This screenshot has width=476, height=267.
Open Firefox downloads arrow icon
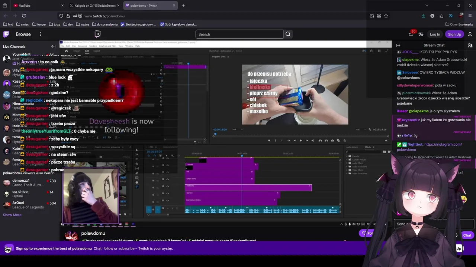[x=423, y=16]
